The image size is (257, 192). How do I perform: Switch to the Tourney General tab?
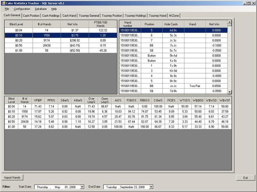[89, 15]
